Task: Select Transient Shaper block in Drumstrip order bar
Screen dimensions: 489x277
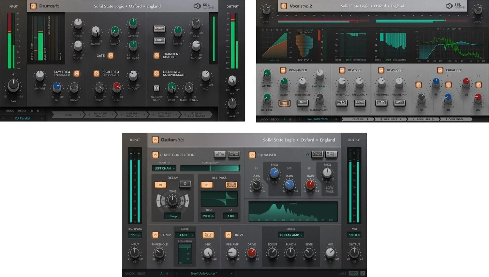Action: click(100, 115)
